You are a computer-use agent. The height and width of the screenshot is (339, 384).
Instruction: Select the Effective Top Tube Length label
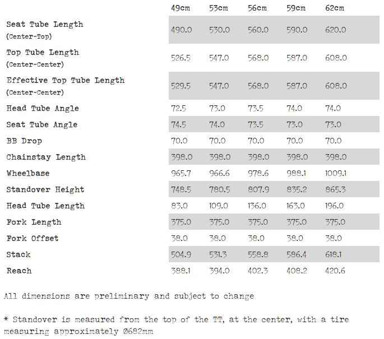[x=66, y=81]
